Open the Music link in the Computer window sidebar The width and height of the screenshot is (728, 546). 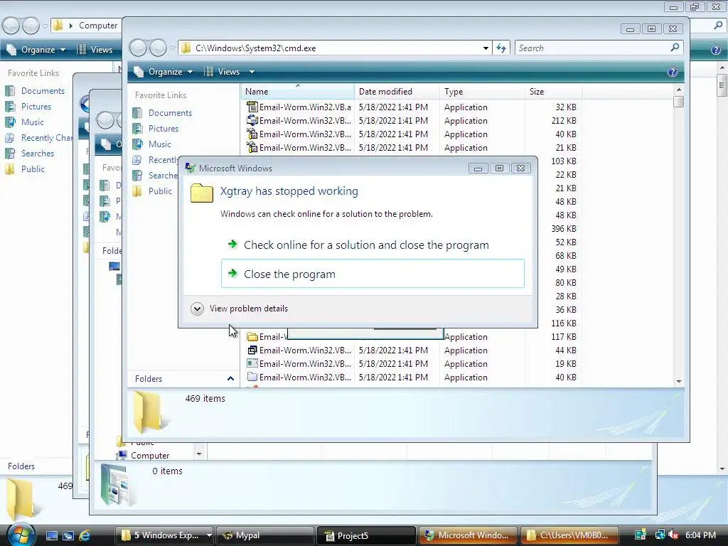(33, 122)
